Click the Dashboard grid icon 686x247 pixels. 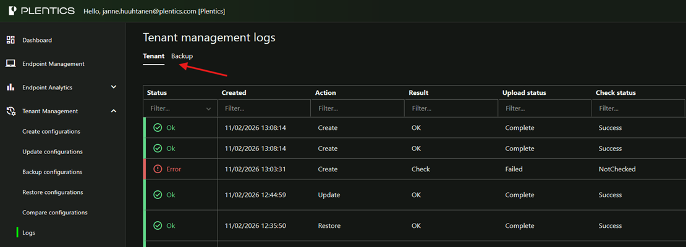[x=11, y=40]
